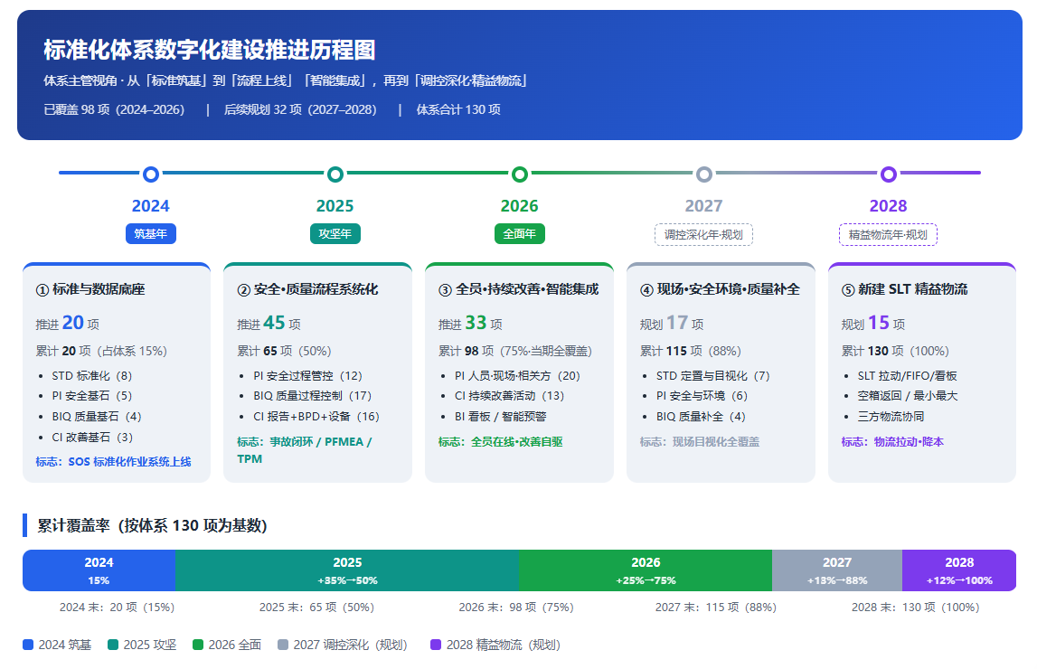Click link 标志: 物流拉动•降本
The height and width of the screenshot is (669, 1037).
pyautogui.click(x=892, y=441)
